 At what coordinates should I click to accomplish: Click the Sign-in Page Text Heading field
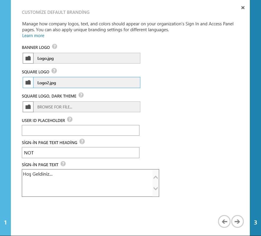pyautogui.click(x=80, y=153)
